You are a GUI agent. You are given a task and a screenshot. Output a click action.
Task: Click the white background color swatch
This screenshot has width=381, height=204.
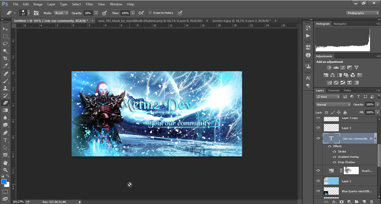pos(8,185)
